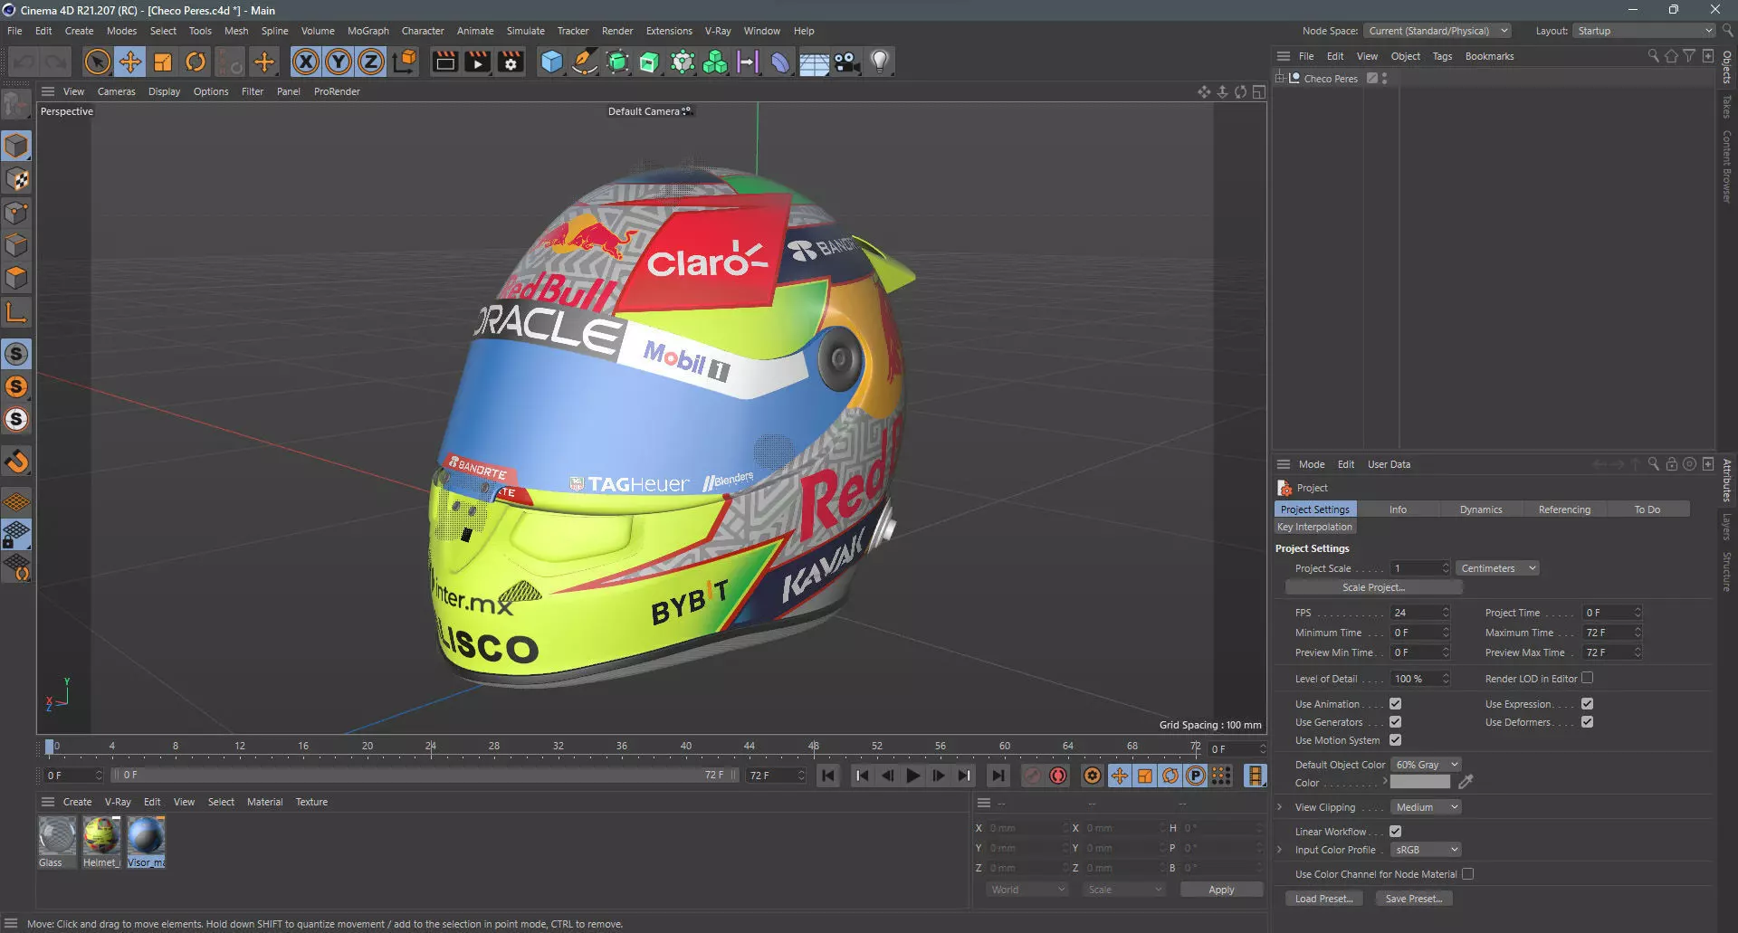Click the project Color swatch
Image resolution: width=1738 pixels, height=933 pixels.
[1419, 782]
